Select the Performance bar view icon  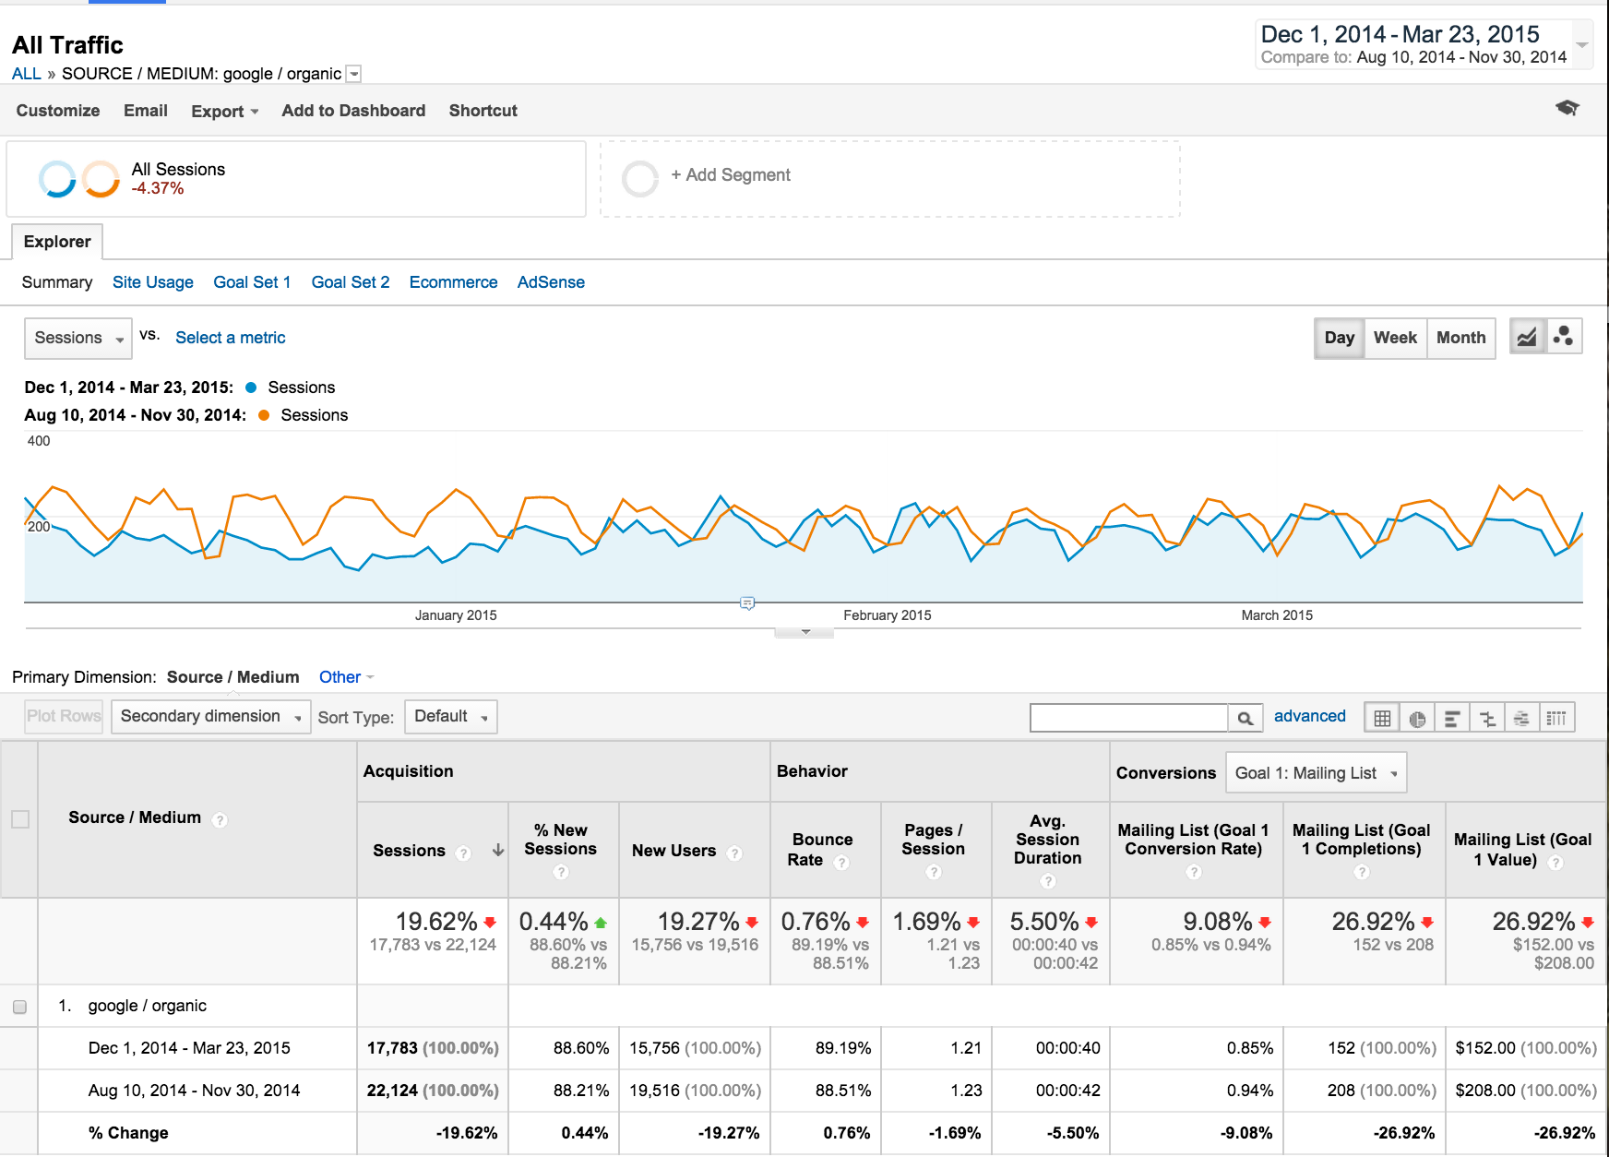[x=1452, y=718]
